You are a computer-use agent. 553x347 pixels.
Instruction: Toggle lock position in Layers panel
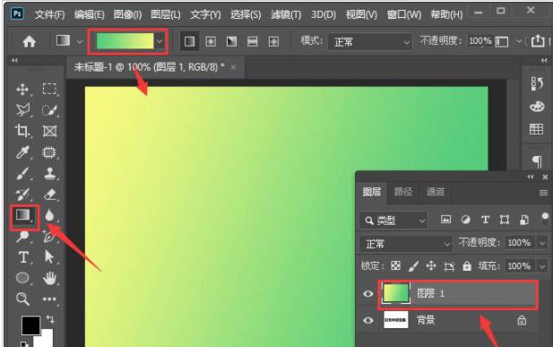tap(431, 265)
